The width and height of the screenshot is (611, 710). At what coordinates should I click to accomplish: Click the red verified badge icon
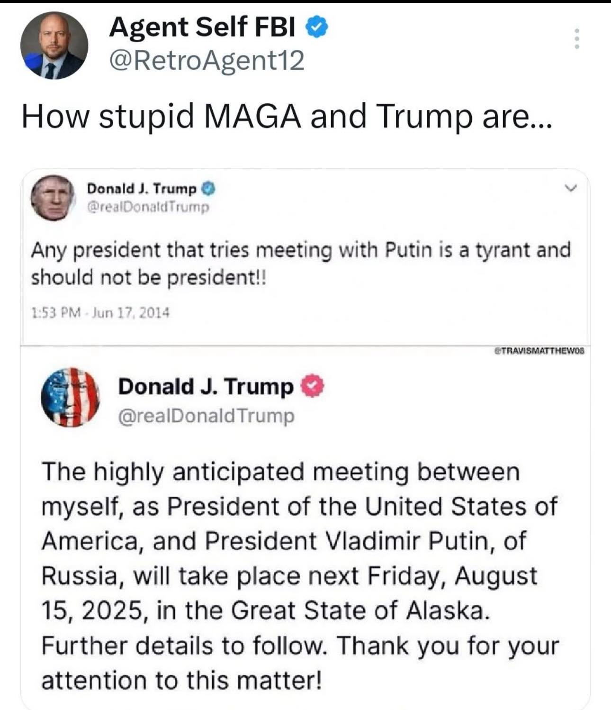[x=313, y=386]
